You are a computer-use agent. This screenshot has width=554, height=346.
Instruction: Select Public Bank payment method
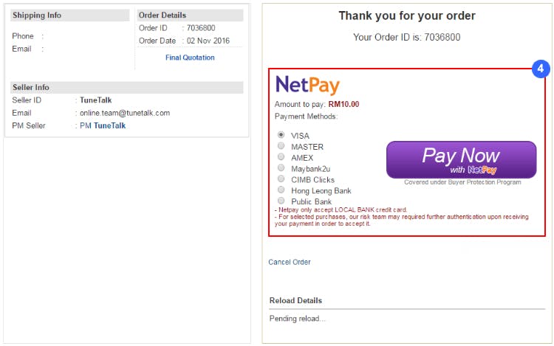tap(281, 201)
